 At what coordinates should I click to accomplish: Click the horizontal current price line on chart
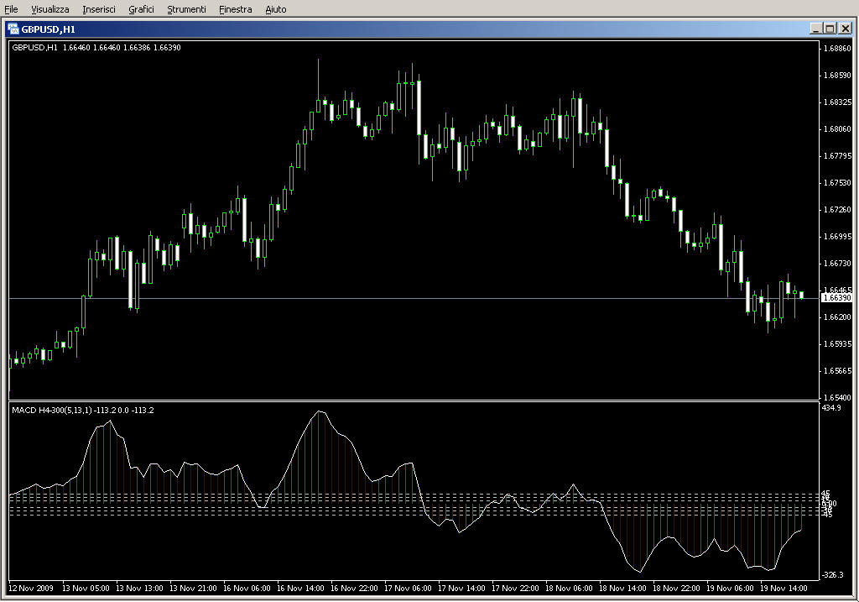(414, 298)
